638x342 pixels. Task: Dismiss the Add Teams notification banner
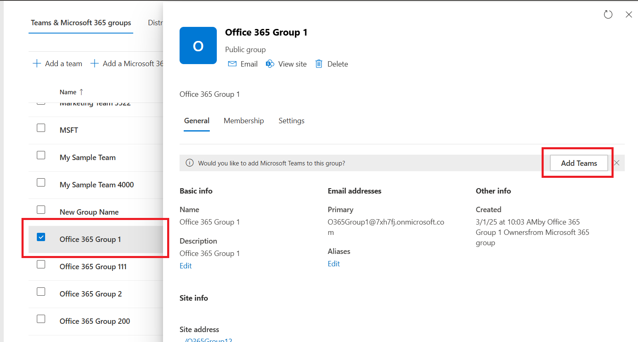pyautogui.click(x=616, y=163)
